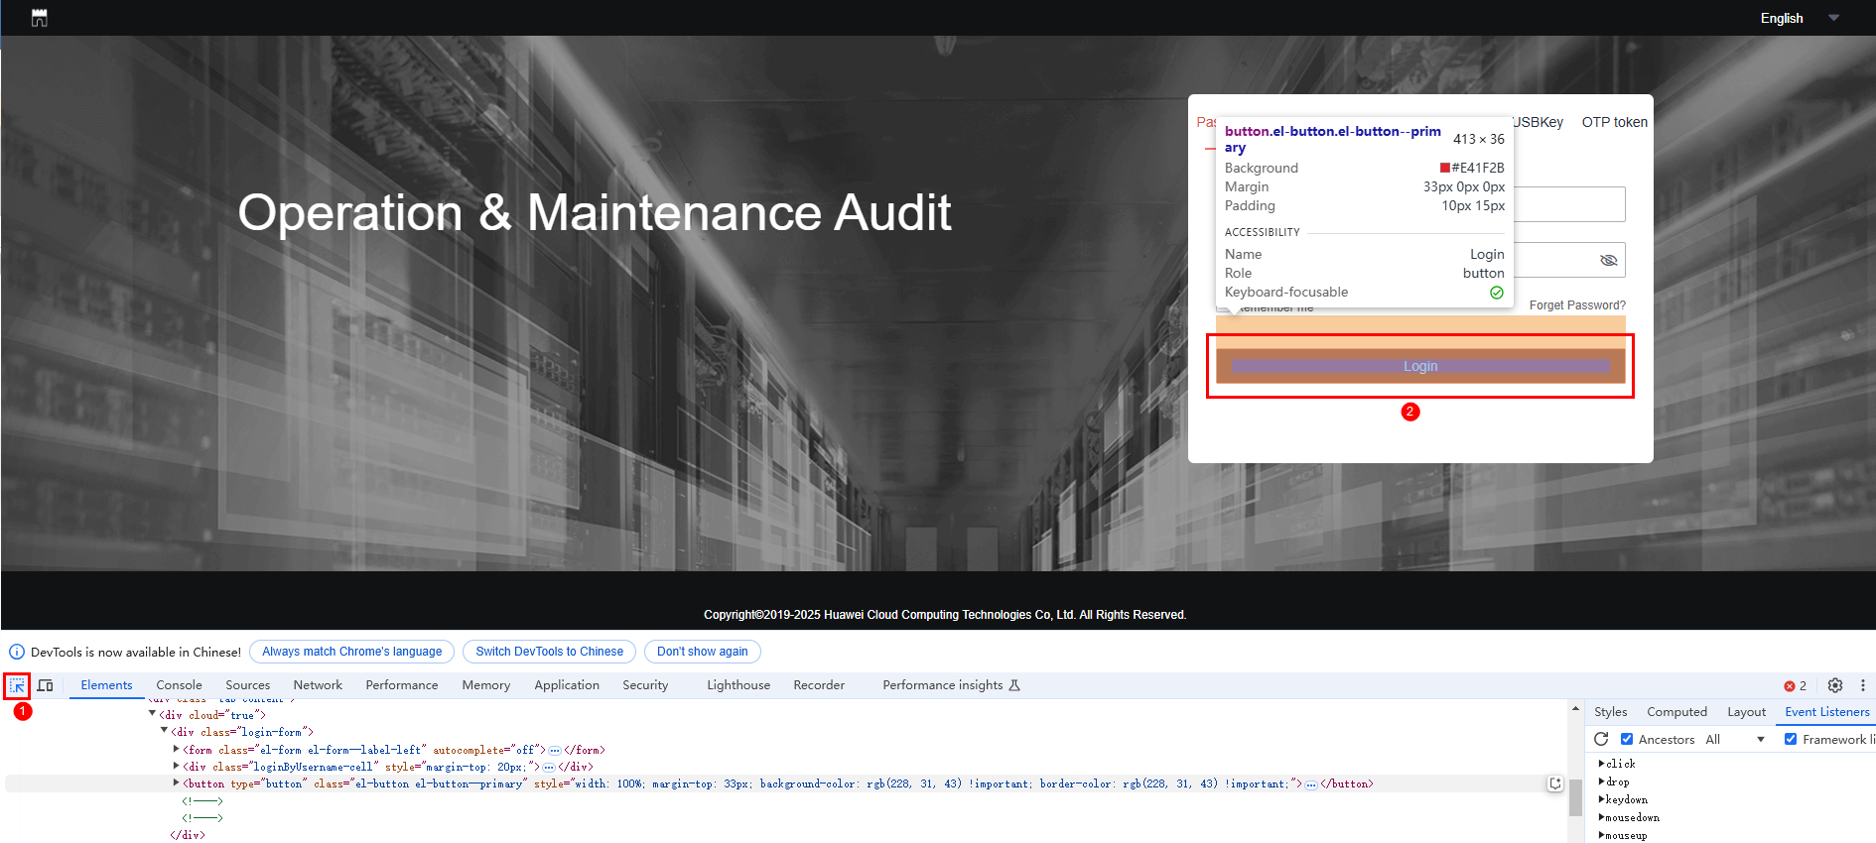Toggle the device toolbar icon

(x=46, y=685)
